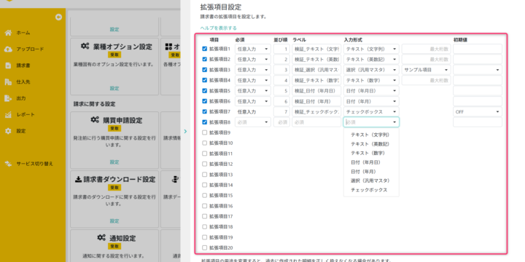Image resolution: width=525 pixels, height=262 pixels.
Task: Click 設定 link under 購買申請設定
Action: (114, 162)
